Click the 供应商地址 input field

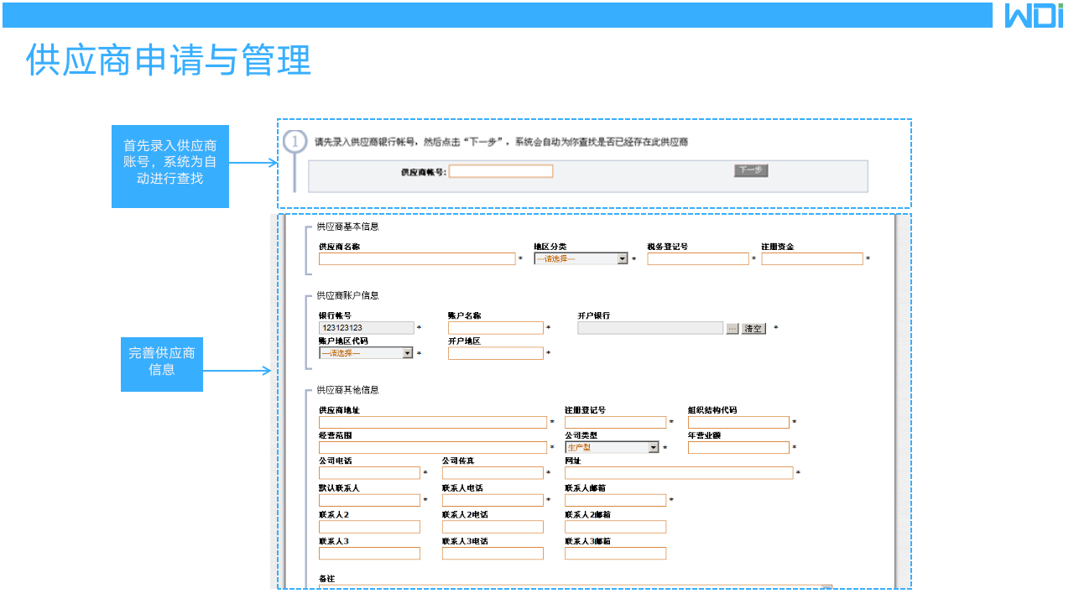point(432,422)
